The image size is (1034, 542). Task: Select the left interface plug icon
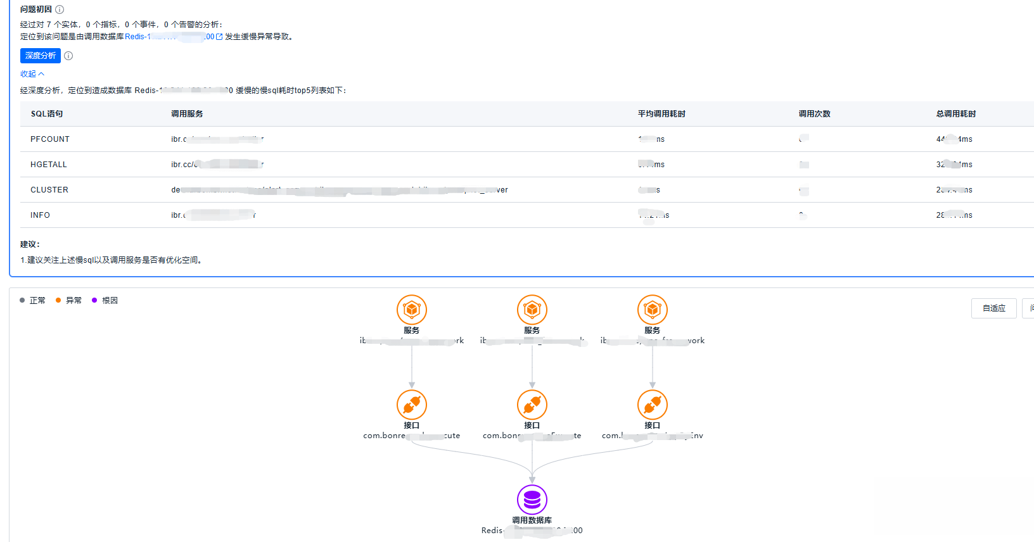pyautogui.click(x=411, y=405)
